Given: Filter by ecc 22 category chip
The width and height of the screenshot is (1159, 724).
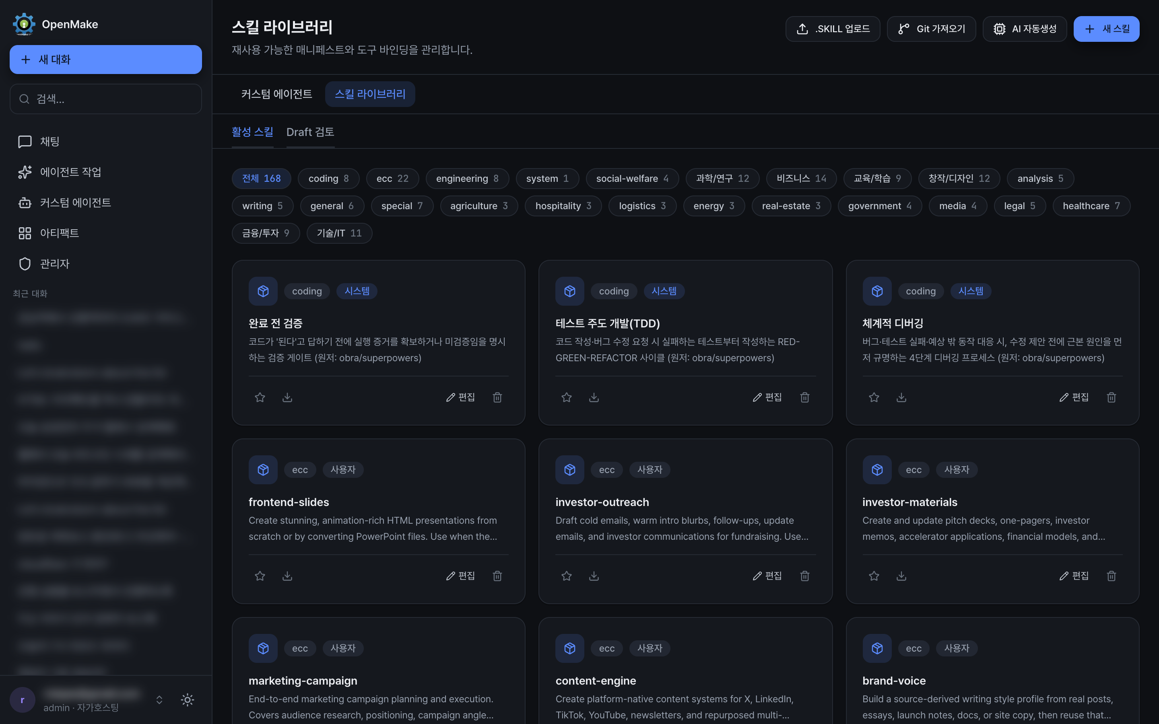Looking at the screenshot, I should tap(392, 178).
